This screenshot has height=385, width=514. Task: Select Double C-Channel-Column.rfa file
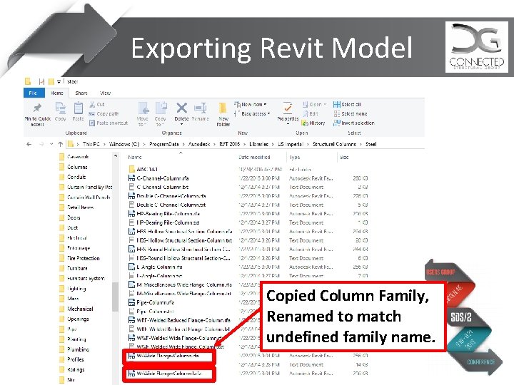coord(167,196)
